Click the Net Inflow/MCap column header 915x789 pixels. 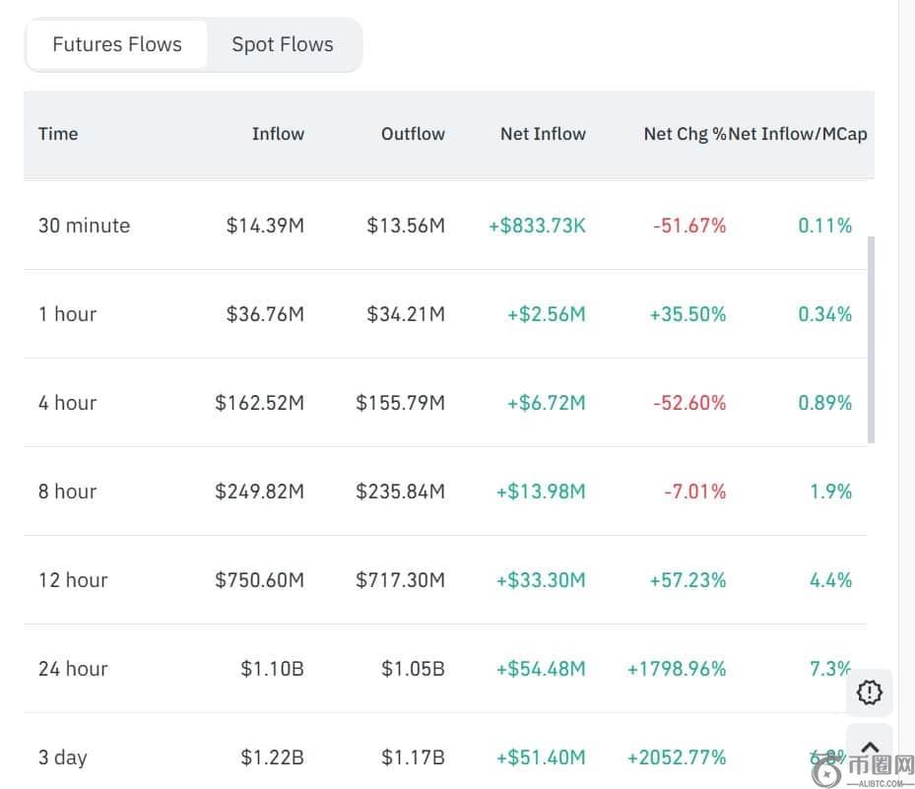(x=799, y=134)
